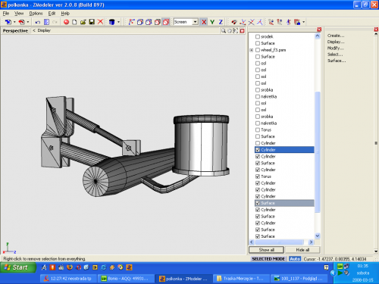This screenshot has height=284, width=379.
Task: Click the red sphere icon in toolbar
Action: [66, 22]
